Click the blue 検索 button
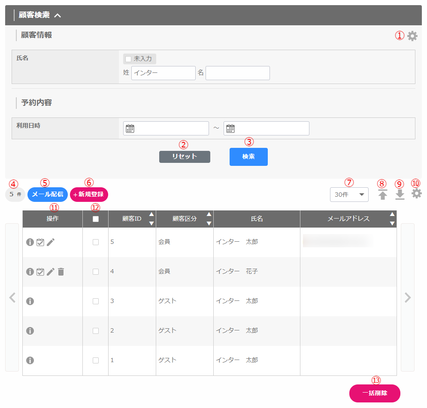The width and height of the screenshot is (427, 408). pyautogui.click(x=248, y=157)
